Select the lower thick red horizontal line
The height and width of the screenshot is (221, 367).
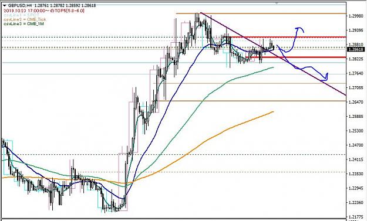pos(295,57)
